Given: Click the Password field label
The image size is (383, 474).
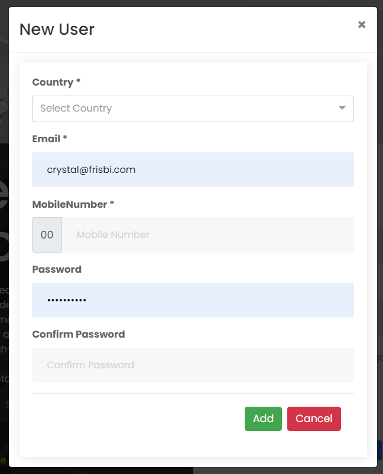Looking at the screenshot, I should tap(57, 269).
